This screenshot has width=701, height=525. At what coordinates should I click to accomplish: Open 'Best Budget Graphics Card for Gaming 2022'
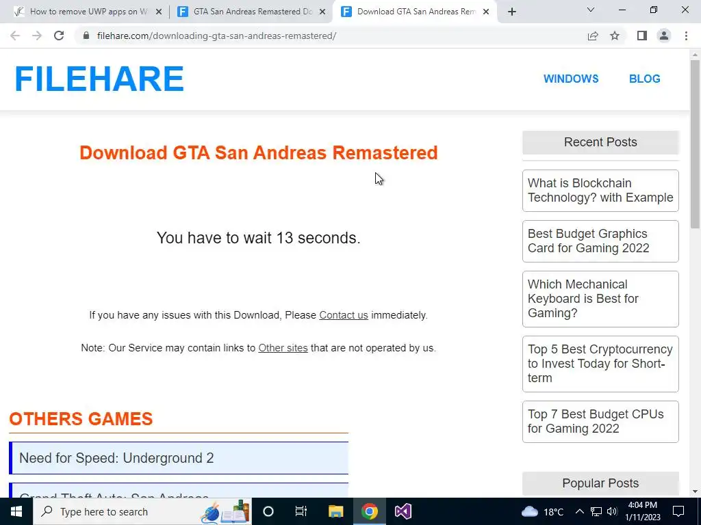(600, 241)
